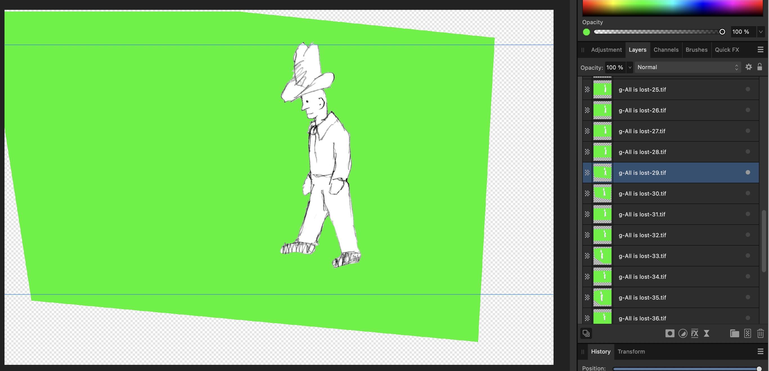Click the pixel layer type icon for g-All is lost-35.tif

click(x=587, y=297)
